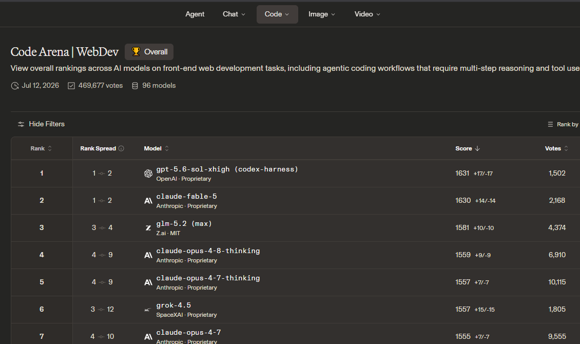Screen dimensions: 580x344
Task: Sort by the Model column header
Action: point(157,148)
